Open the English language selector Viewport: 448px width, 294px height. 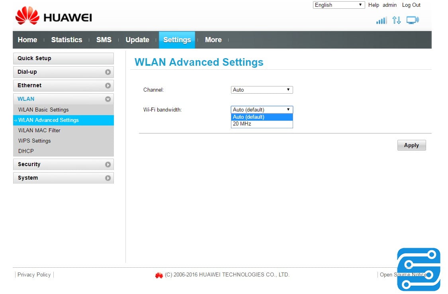pyautogui.click(x=339, y=5)
